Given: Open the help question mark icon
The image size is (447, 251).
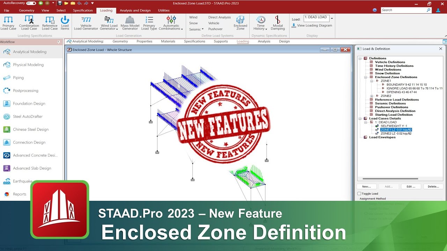Looking at the screenshot, I should (x=375, y=10).
